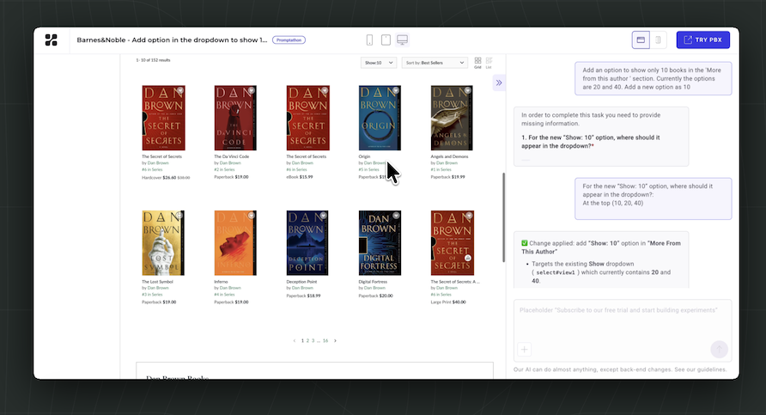Viewport: 766px width, 415px height.
Task: Click wishlist heart on eBook Secret of Secrets
Action: 324,90
